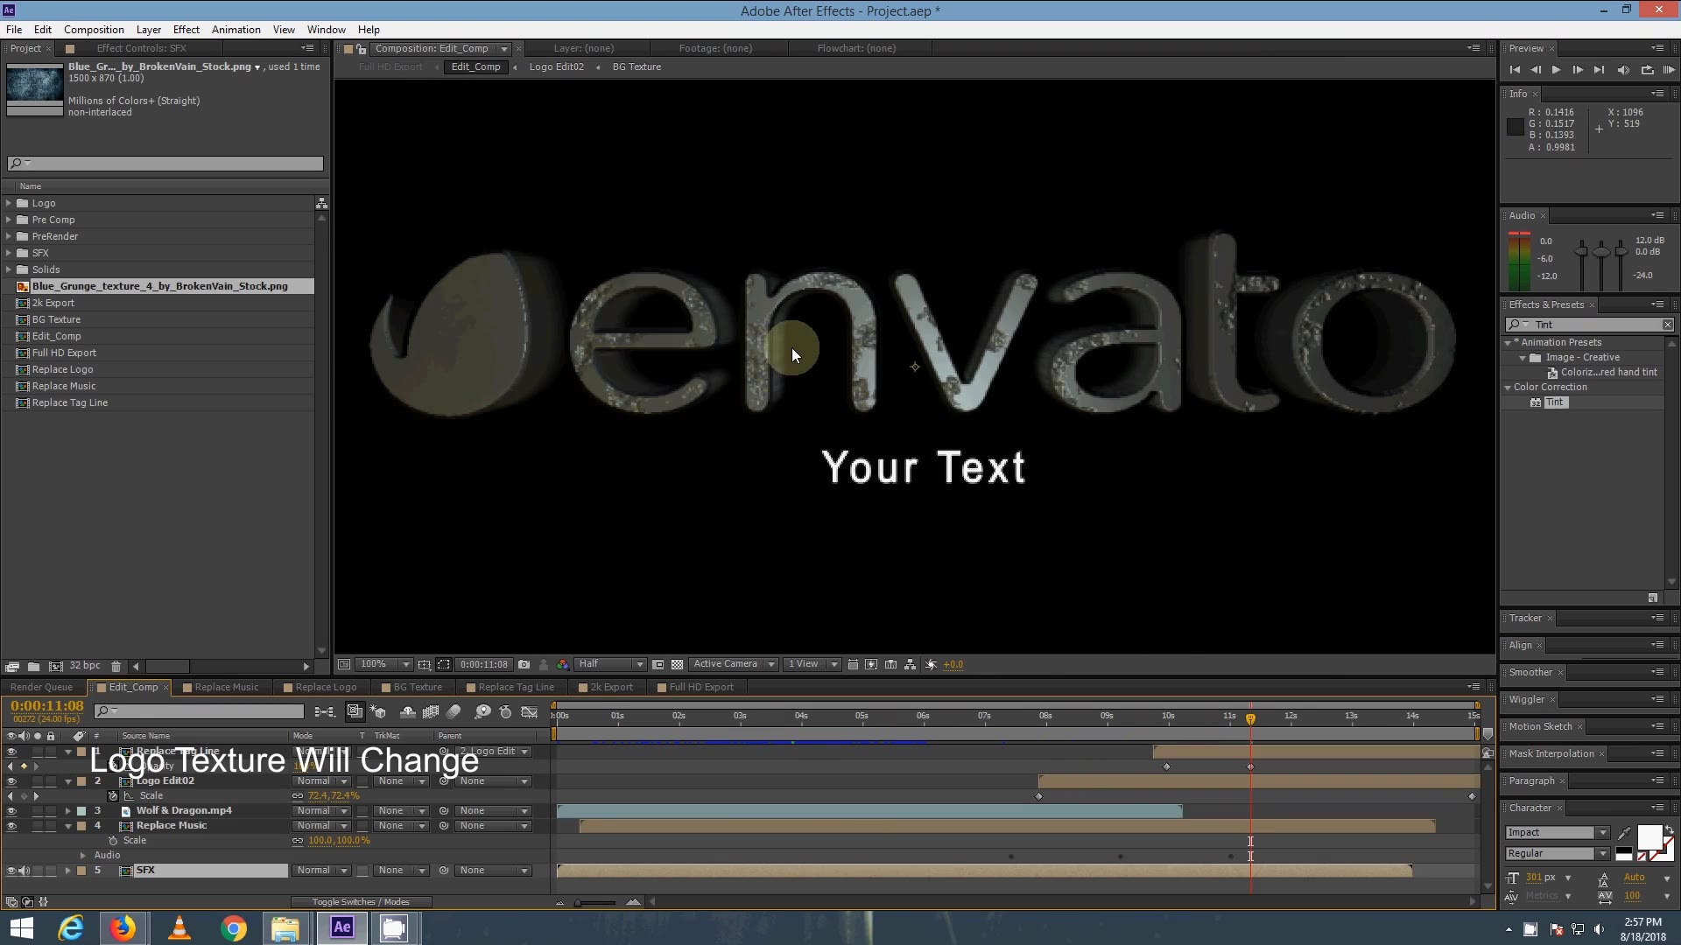
Task: Drag the timeline playhead at 11s mark
Action: 1249,716
